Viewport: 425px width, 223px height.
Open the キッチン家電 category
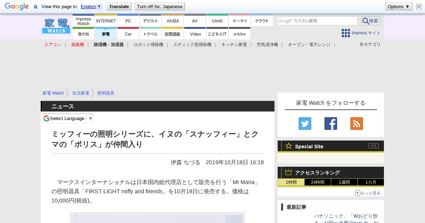234,45
